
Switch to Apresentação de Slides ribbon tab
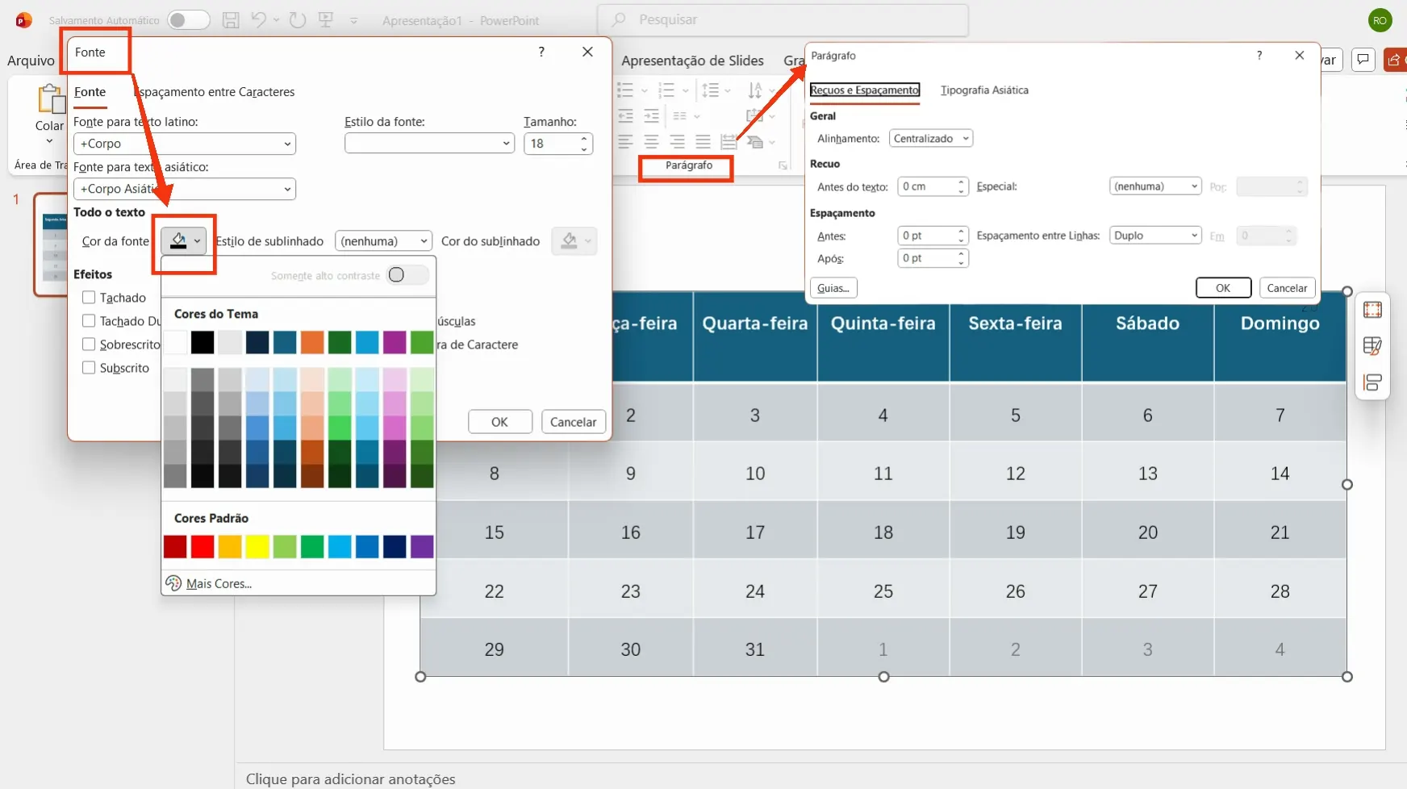[692, 61]
